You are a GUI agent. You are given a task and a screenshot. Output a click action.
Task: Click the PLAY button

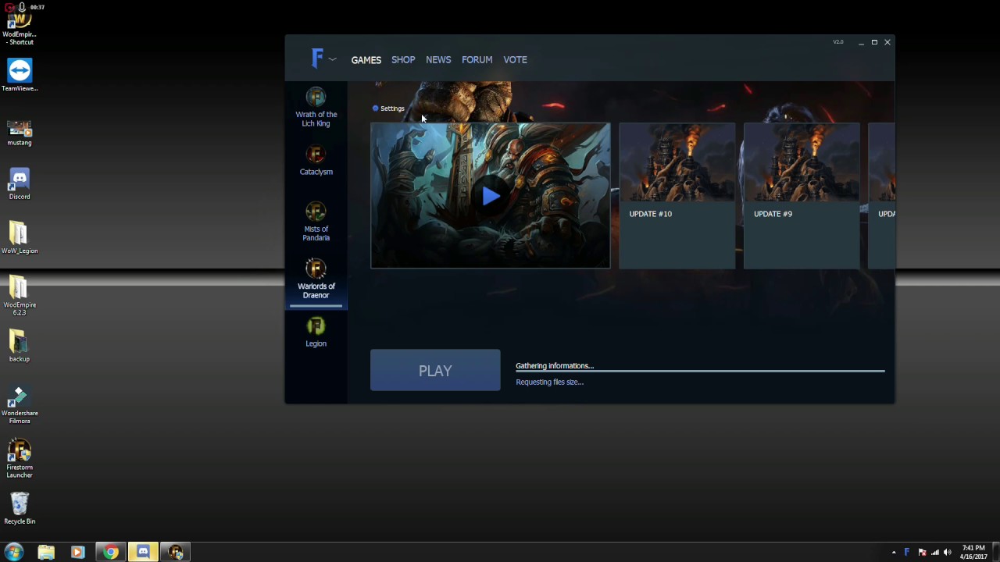435,371
